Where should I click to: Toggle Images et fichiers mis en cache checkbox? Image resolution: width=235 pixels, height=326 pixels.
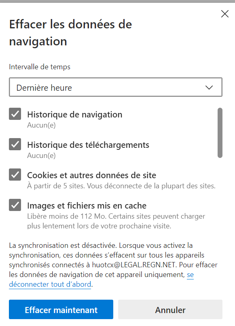pyautogui.click(x=15, y=205)
